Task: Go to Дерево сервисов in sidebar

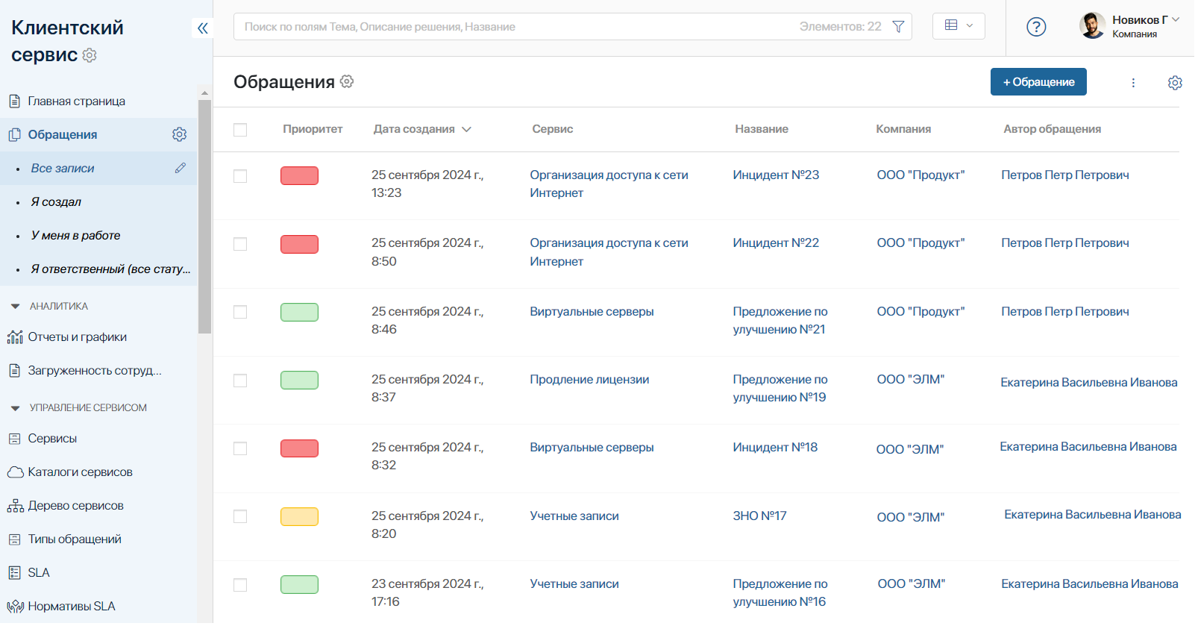Action: [x=75, y=506]
